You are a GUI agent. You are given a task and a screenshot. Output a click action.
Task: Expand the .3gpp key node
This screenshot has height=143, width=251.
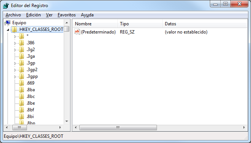15,77
